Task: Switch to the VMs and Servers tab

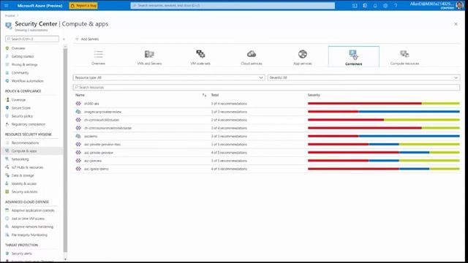Action: (149, 57)
